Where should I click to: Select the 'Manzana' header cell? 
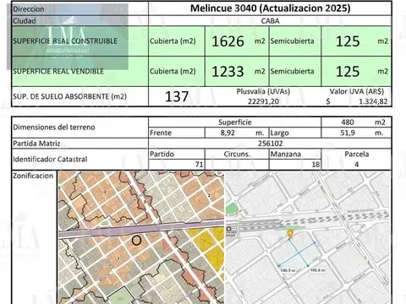pos(295,155)
